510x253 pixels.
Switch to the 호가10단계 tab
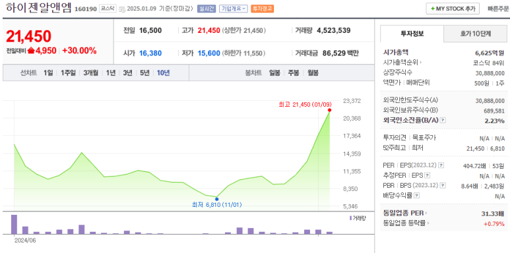[475, 34]
